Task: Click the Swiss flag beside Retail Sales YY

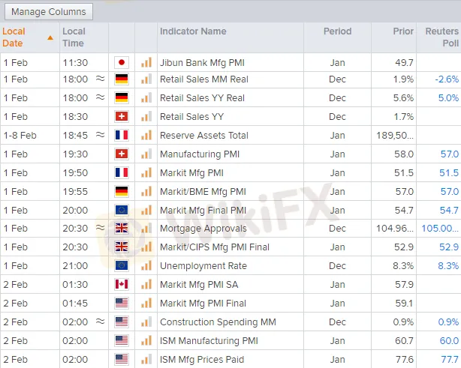Action: (x=121, y=117)
